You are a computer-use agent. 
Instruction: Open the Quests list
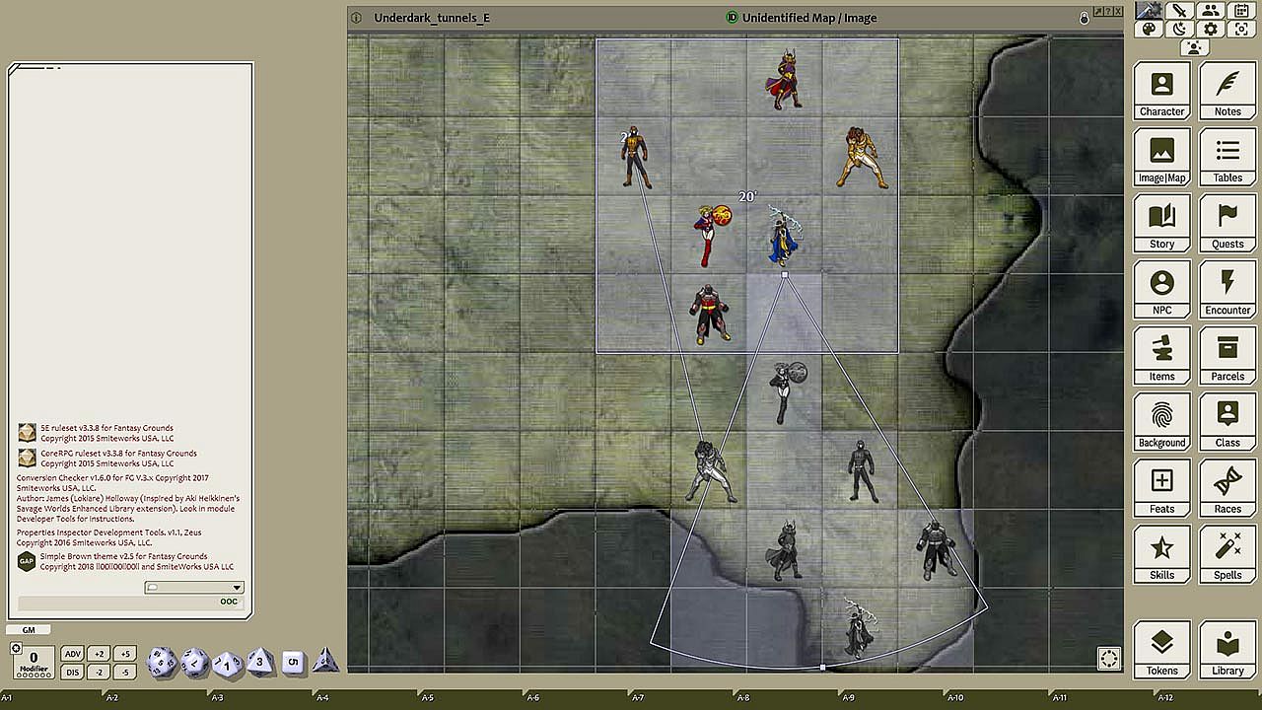click(x=1227, y=223)
